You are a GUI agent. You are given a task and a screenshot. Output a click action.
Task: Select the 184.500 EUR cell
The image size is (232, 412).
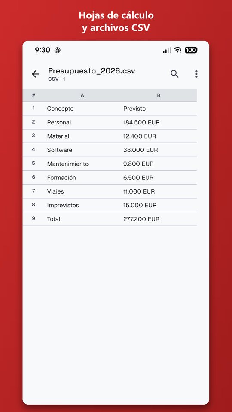point(141,122)
